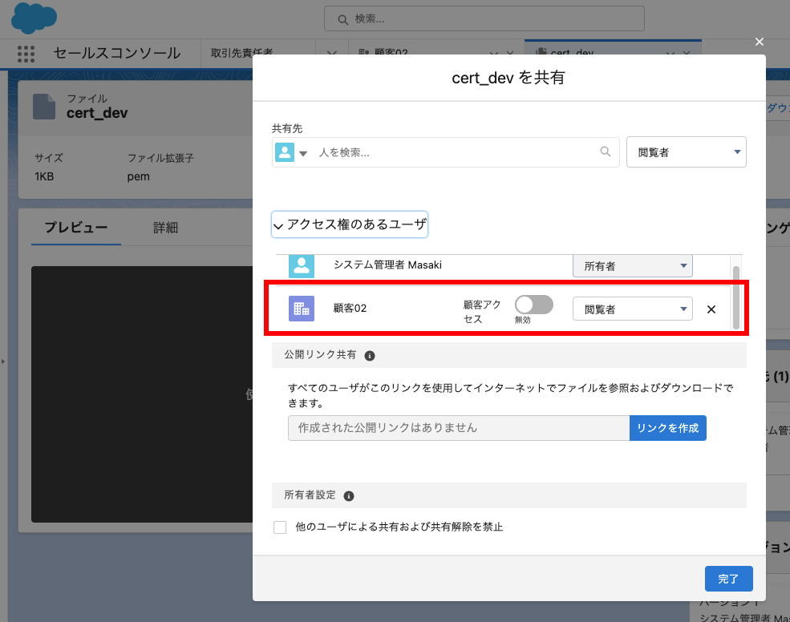The height and width of the screenshot is (622, 790).
Task: Toggle the 顧客アクセス switch
Action: pyautogui.click(x=533, y=305)
